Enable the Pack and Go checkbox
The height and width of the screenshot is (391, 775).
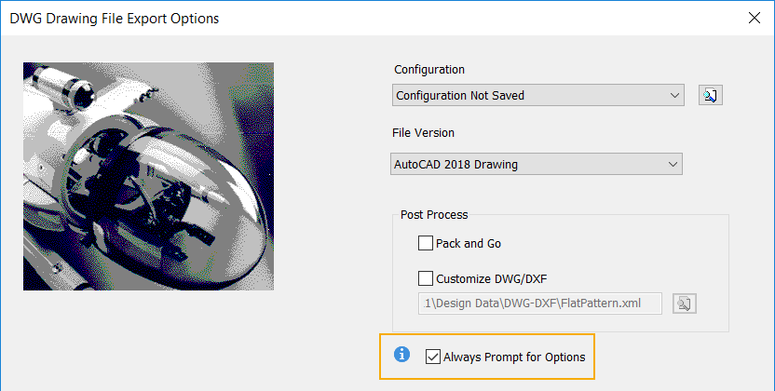427,243
